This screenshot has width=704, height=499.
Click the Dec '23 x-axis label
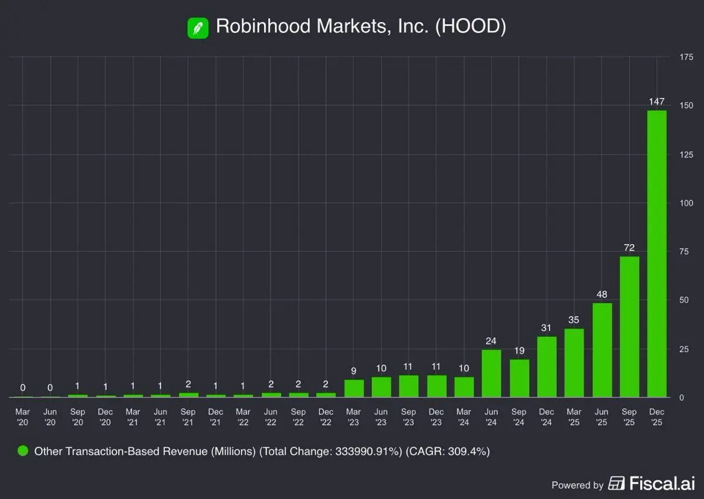(436, 417)
